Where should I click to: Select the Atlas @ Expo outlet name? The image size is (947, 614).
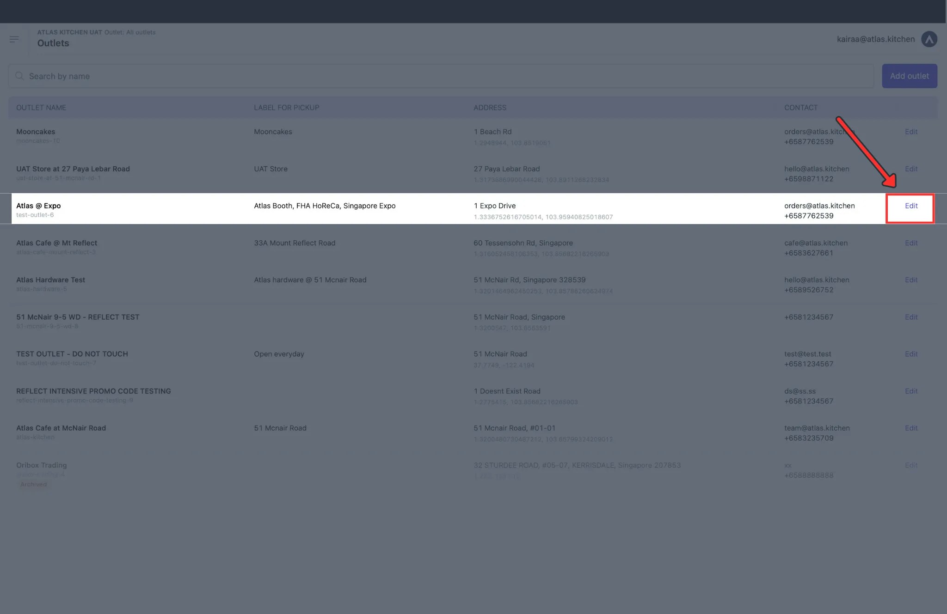pyautogui.click(x=38, y=206)
